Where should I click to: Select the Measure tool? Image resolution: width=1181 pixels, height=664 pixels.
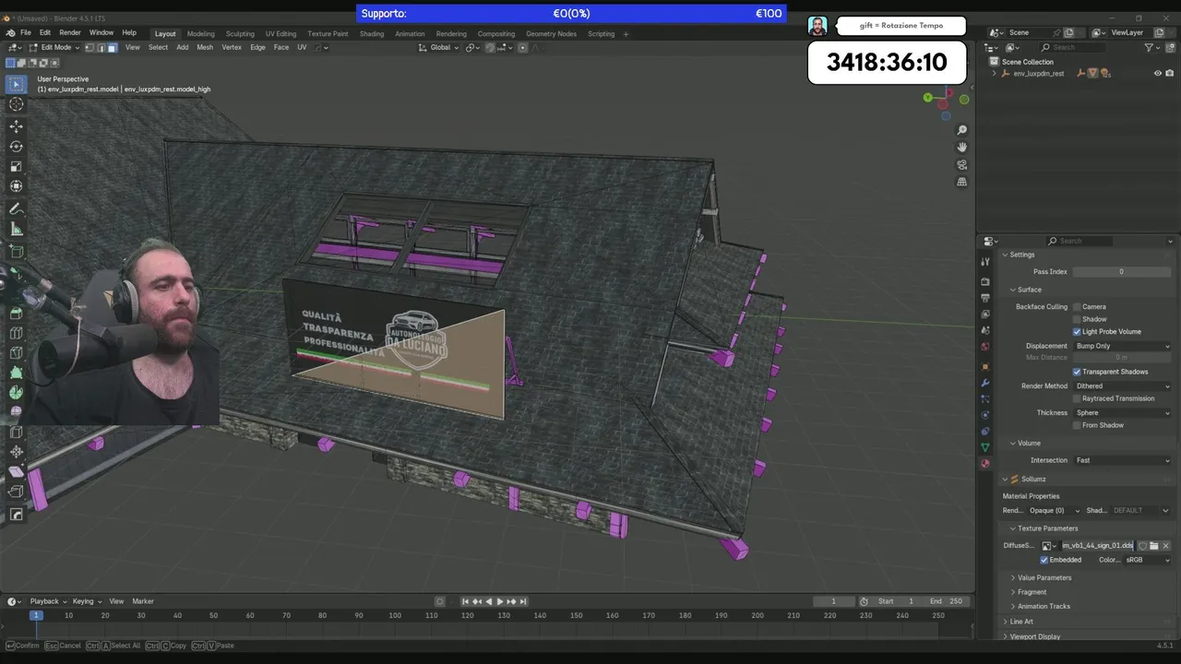point(16,230)
